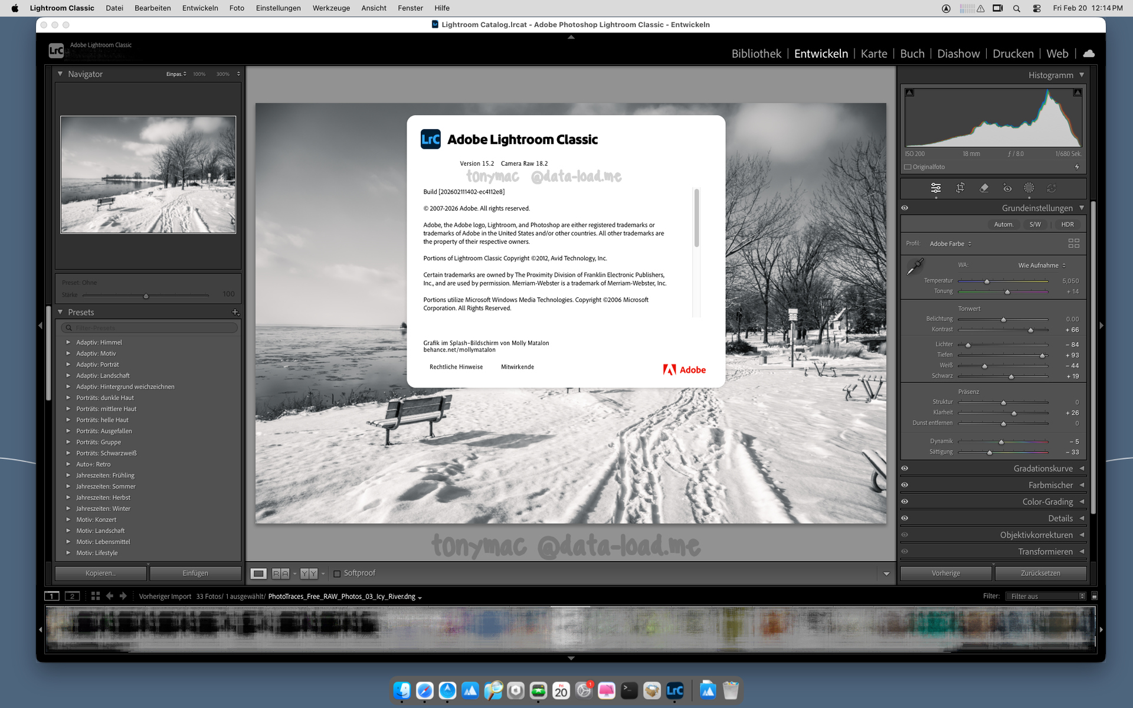Switch to the Bibliothek module
This screenshot has width=1133, height=708.
756,54
